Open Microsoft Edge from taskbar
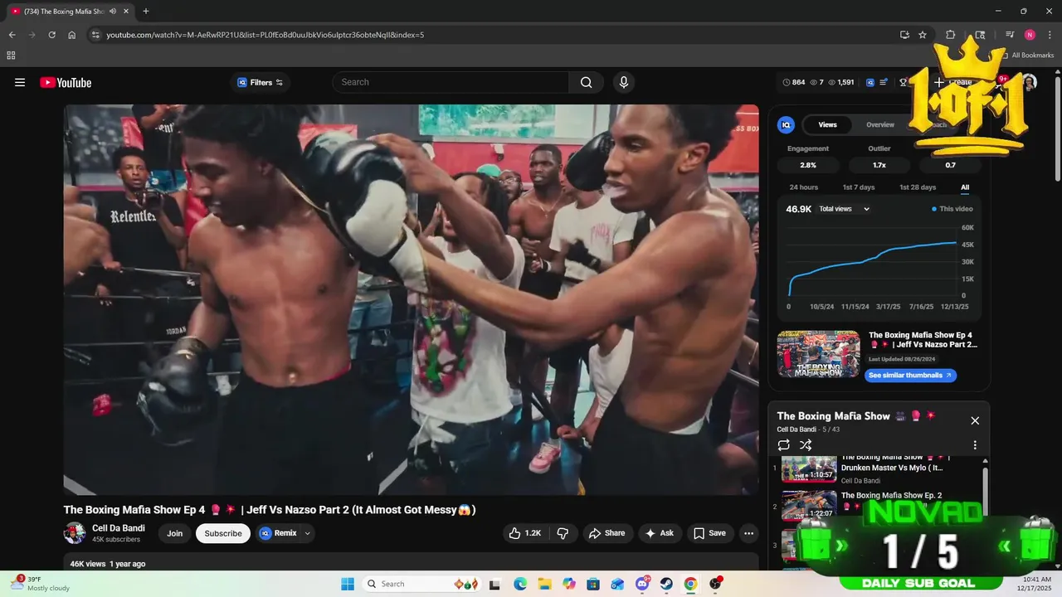 (519, 584)
